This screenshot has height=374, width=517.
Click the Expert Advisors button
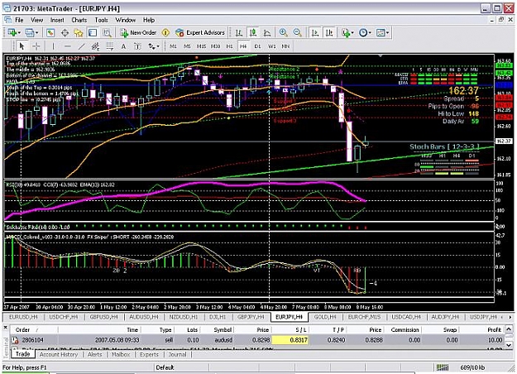point(200,32)
